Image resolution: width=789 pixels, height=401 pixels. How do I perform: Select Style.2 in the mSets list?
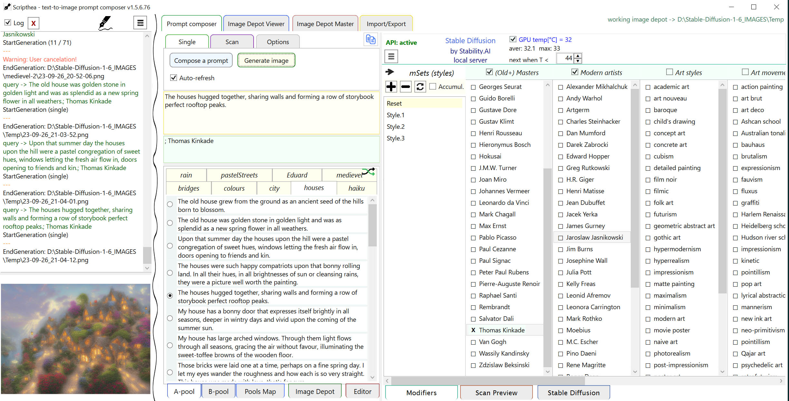click(x=395, y=127)
